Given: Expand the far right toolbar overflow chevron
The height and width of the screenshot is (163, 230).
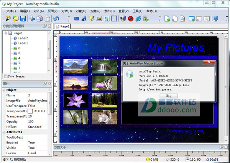Looking at the screenshot, I should coord(227,18).
